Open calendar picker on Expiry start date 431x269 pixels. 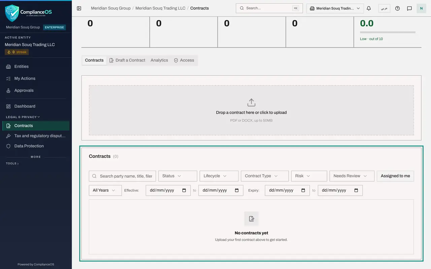pyautogui.click(x=303, y=190)
